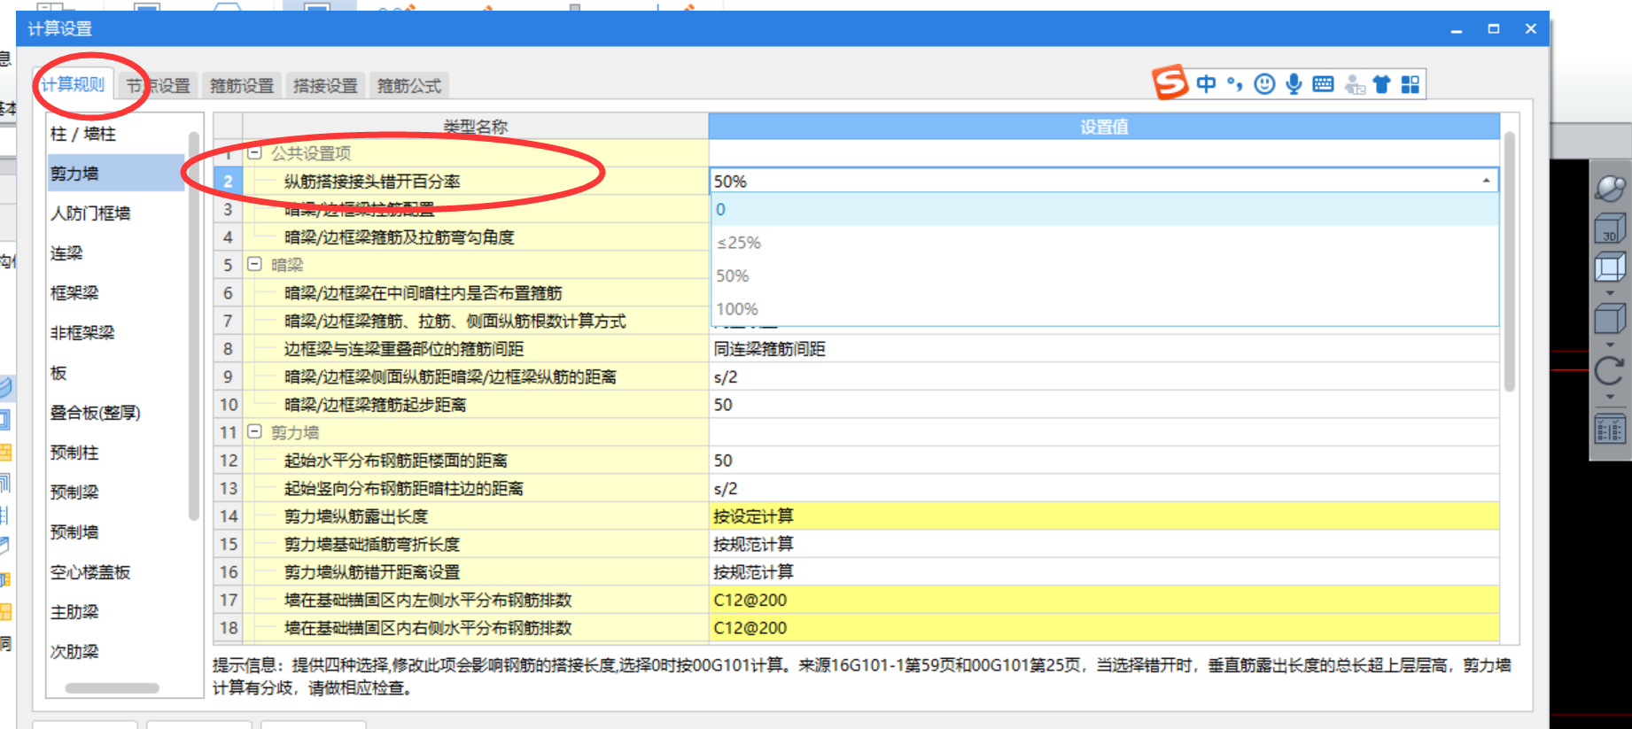This screenshot has width=1632, height=729.
Task: Choose 100% in dropdown list
Action: click(x=1104, y=308)
